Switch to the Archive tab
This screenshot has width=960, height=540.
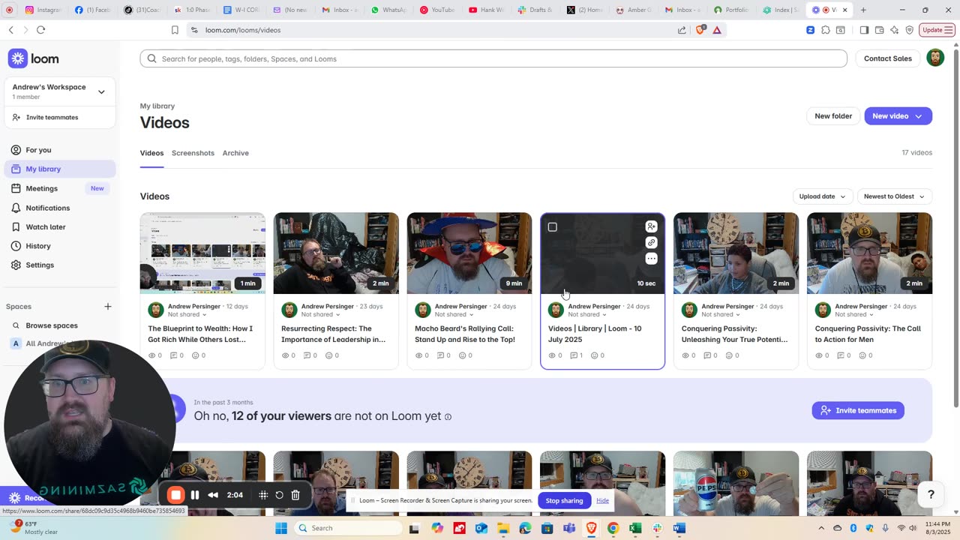[x=235, y=153]
